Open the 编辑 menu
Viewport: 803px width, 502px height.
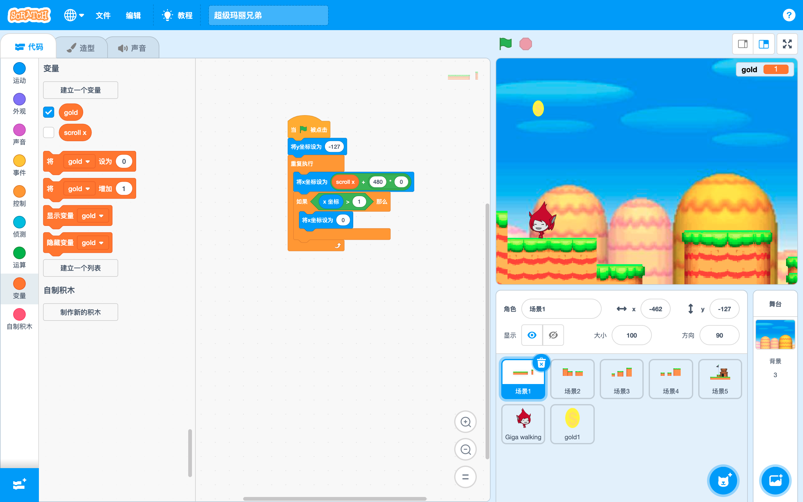pyautogui.click(x=133, y=15)
